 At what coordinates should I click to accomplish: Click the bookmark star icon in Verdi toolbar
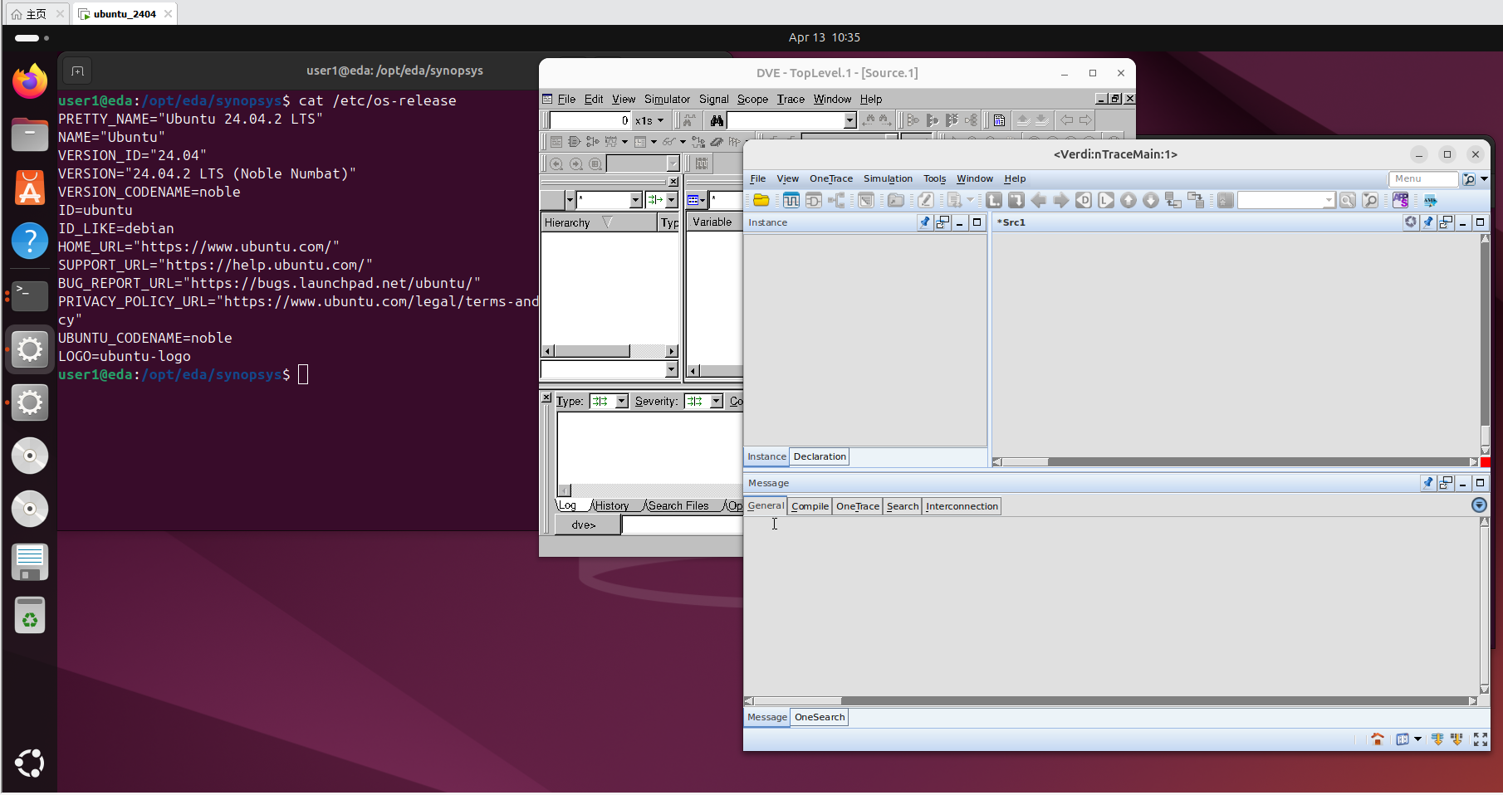pyautogui.click(x=1226, y=200)
